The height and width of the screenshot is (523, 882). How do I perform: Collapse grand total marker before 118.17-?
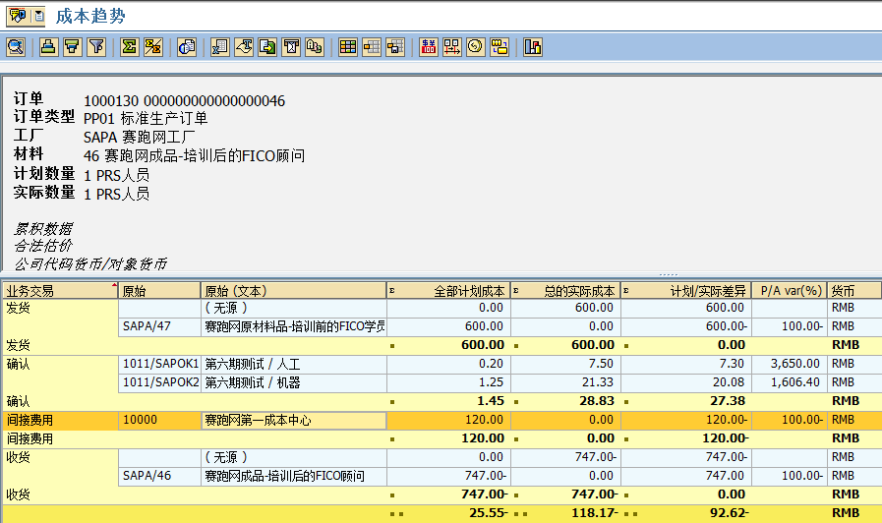[x=520, y=514]
